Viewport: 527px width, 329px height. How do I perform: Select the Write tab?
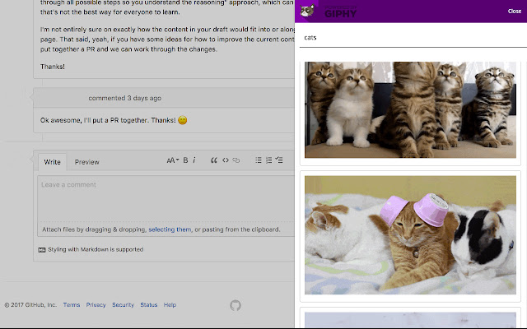point(52,162)
